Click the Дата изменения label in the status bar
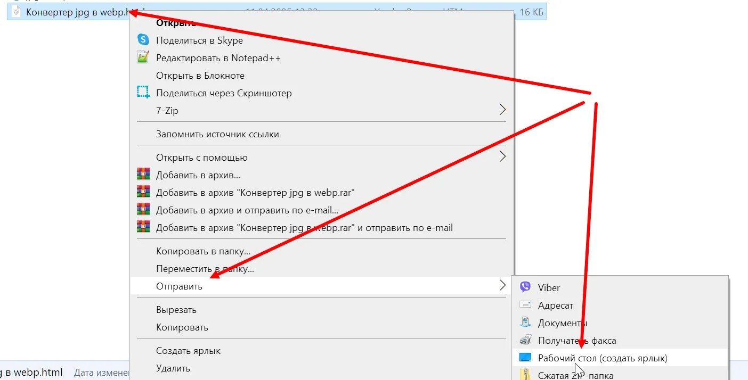This screenshot has width=748, height=380. [x=101, y=373]
